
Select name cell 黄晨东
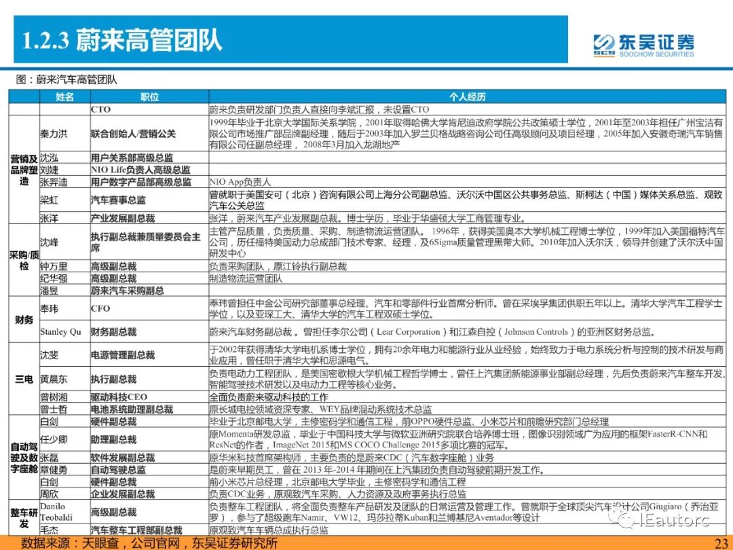tap(65, 379)
